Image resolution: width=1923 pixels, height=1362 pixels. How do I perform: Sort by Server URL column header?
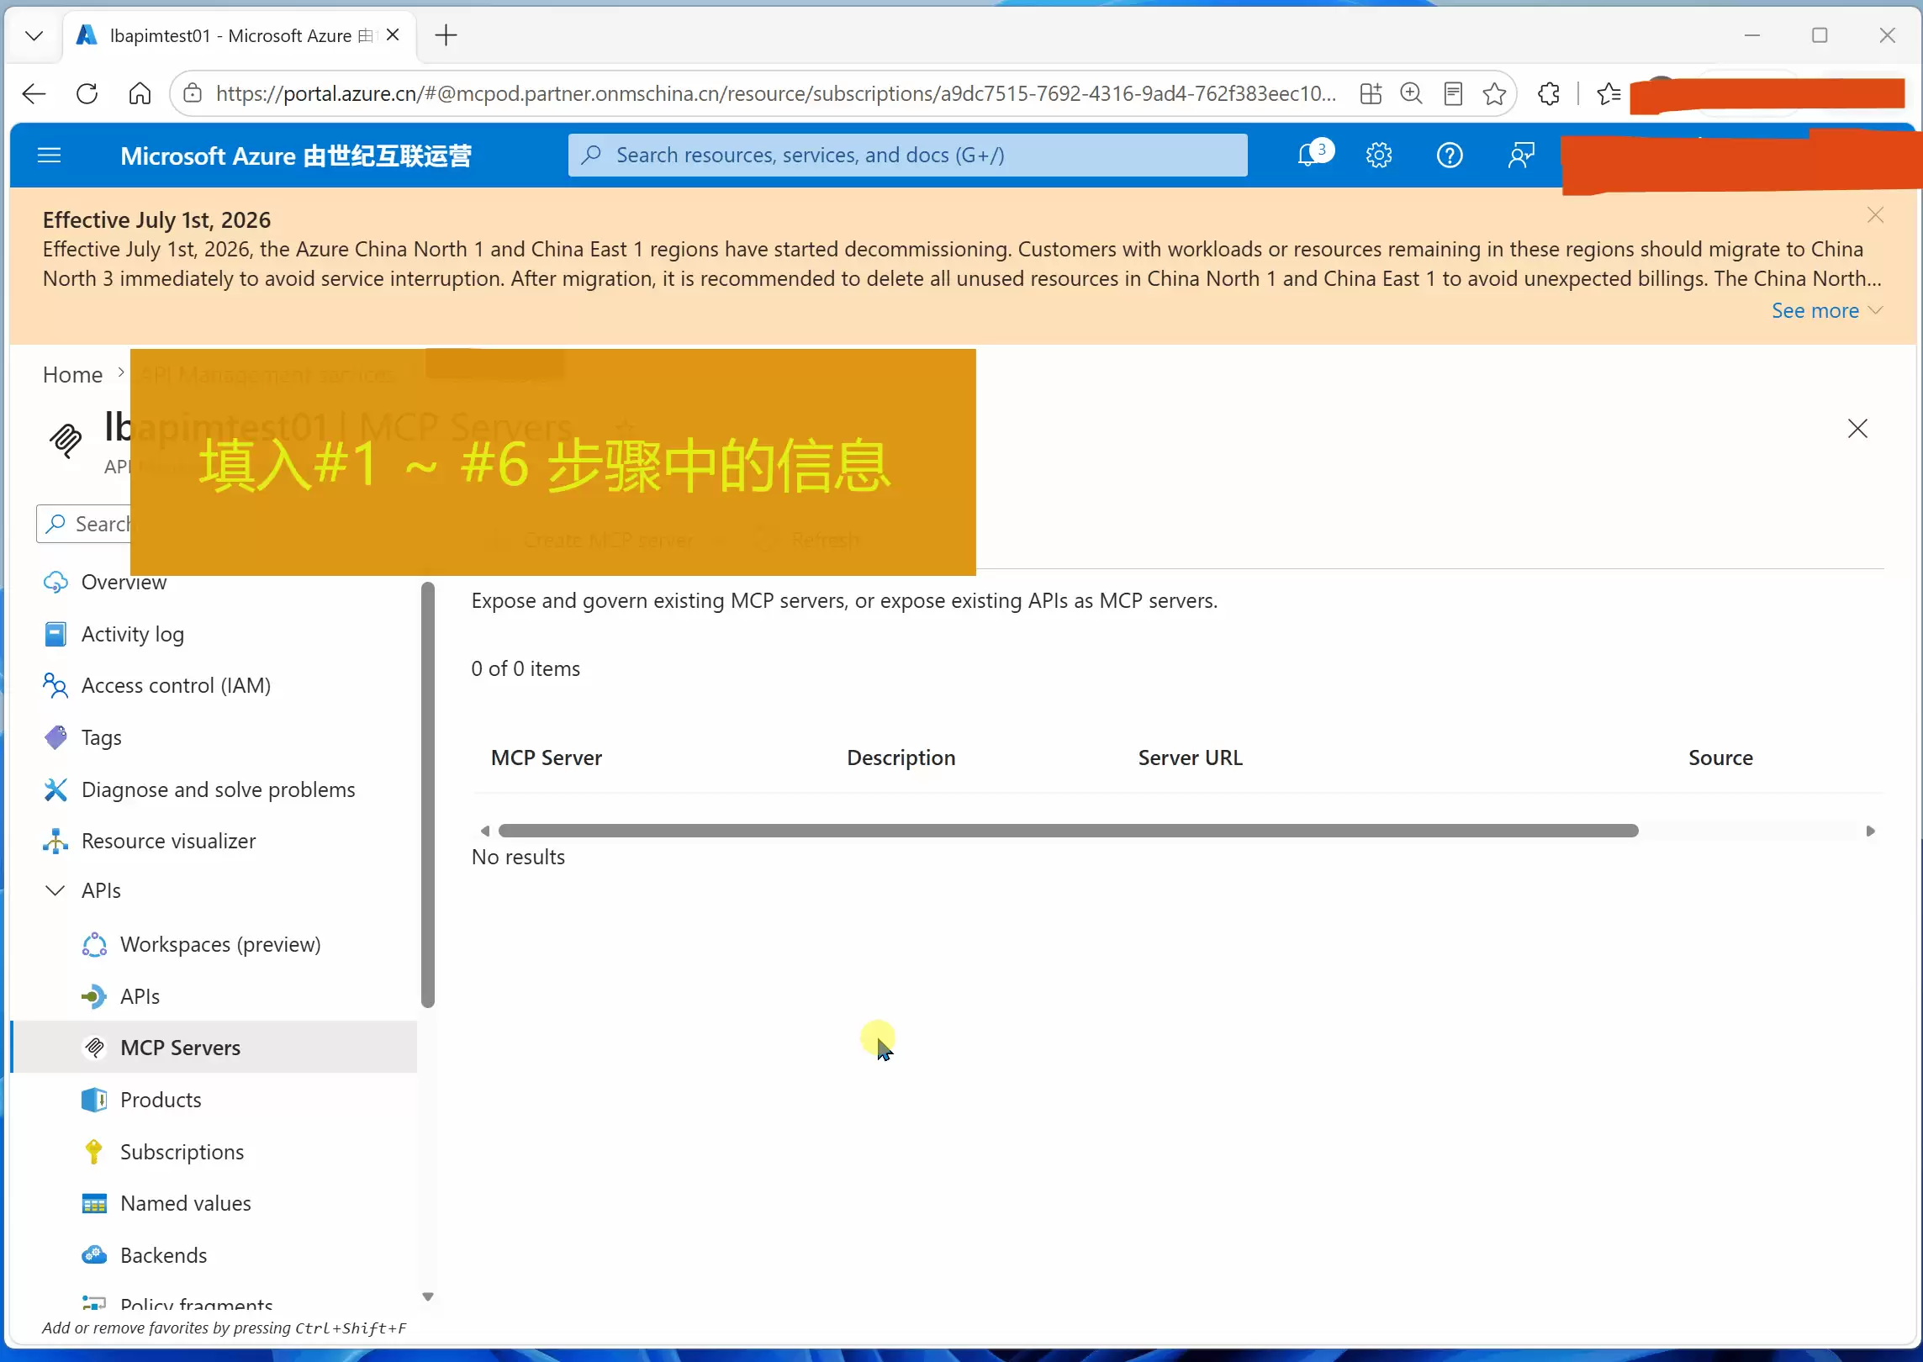pos(1190,758)
